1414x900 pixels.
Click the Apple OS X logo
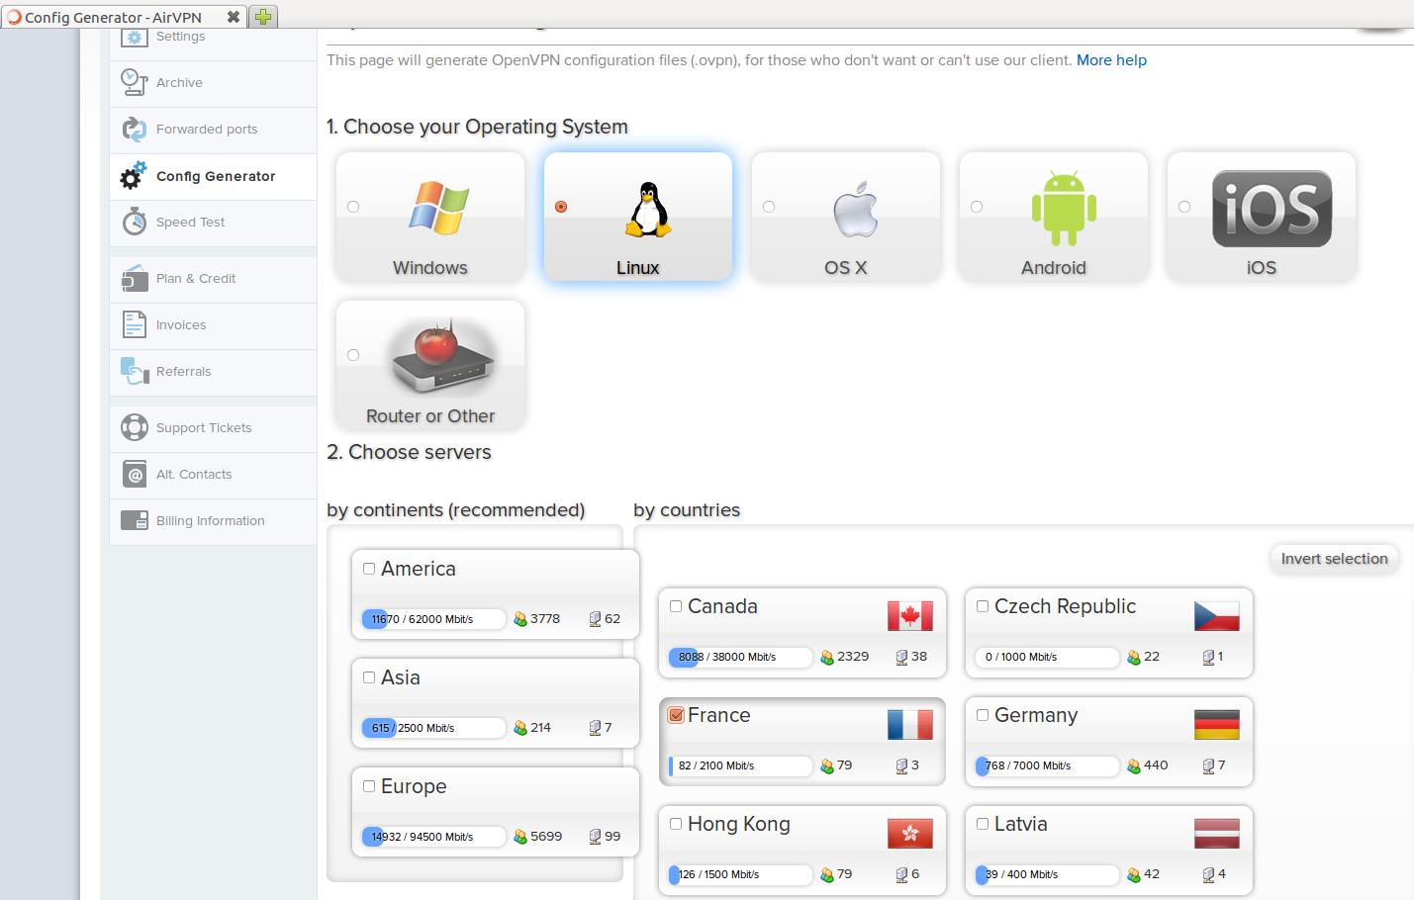coord(856,210)
